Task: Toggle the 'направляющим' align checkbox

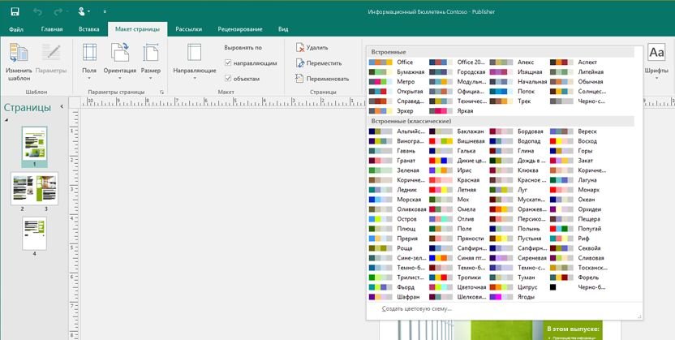Action: 229,62
